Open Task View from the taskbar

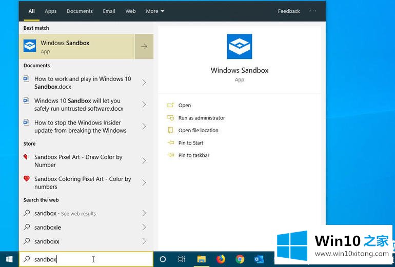pyautogui.click(x=182, y=259)
